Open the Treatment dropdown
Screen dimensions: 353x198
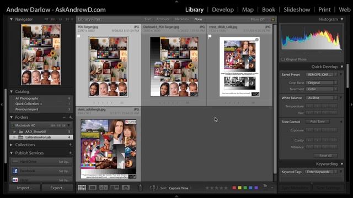(x=322, y=89)
